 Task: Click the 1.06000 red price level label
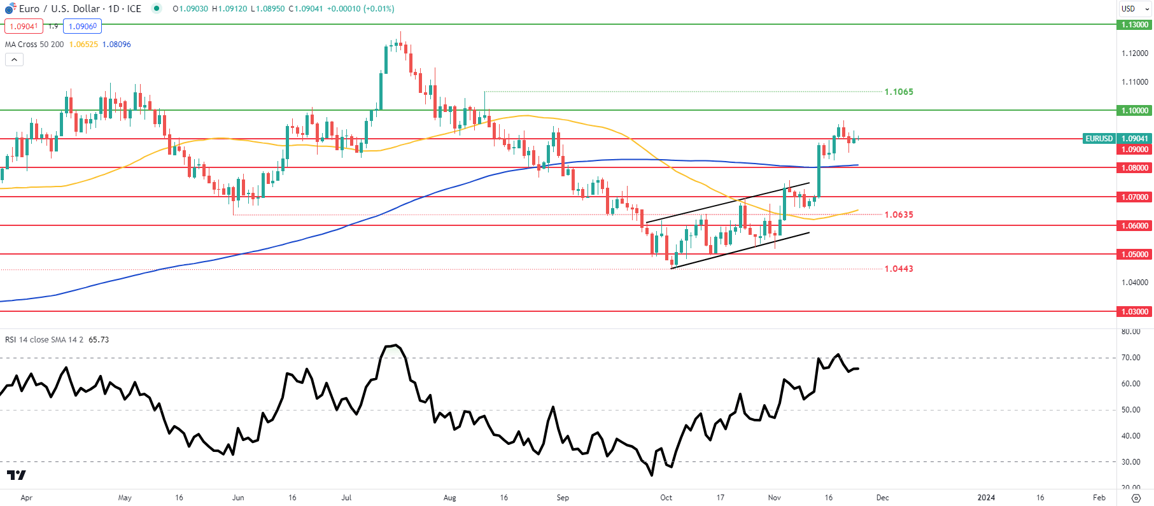coord(1135,226)
